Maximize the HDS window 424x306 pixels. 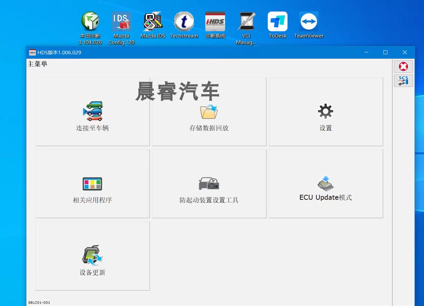click(385, 52)
